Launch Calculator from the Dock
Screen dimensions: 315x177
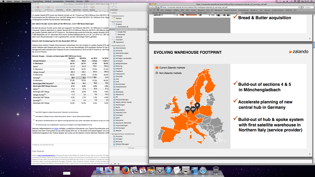point(117,170)
